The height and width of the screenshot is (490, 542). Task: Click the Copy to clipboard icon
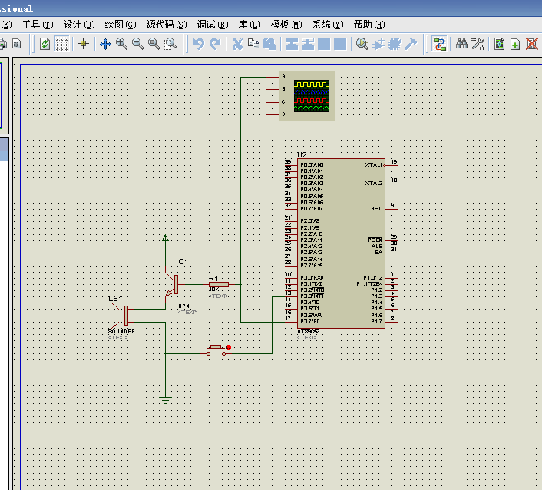[x=253, y=44]
